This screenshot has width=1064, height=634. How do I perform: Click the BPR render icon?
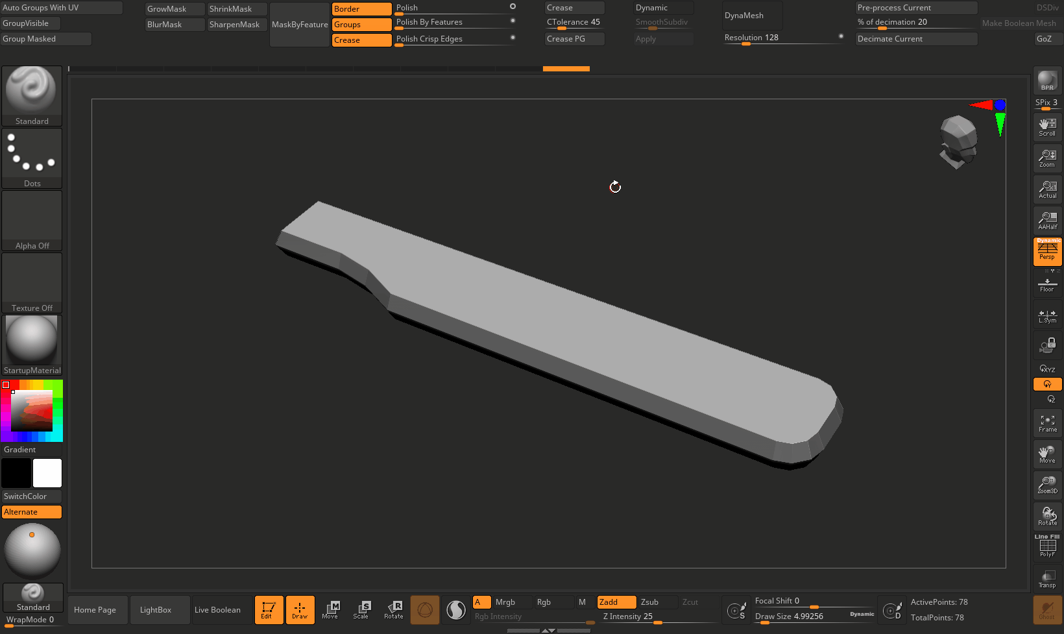click(1047, 80)
